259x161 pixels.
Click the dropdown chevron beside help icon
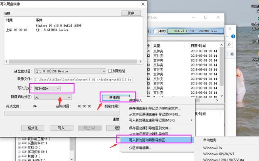coord(228,36)
